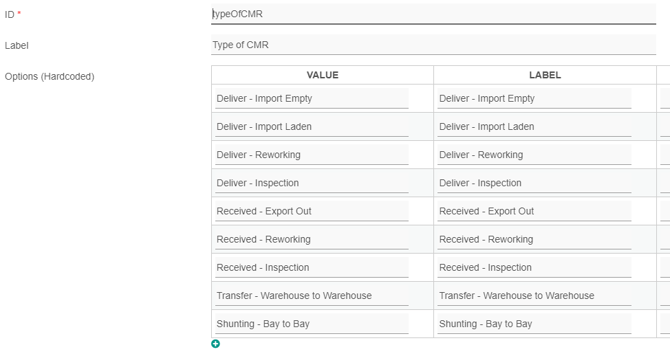Click the VALUE field Shunting - Bay to Bay
The width and height of the screenshot is (670, 356).
312,324
